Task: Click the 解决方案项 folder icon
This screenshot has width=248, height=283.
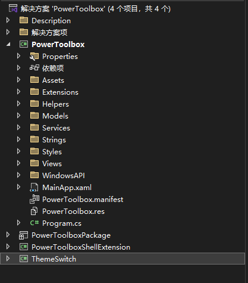Action: 24,32
